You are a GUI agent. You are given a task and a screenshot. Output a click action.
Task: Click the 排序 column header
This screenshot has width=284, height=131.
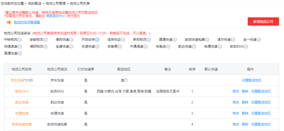pyautogui.click(x=192, y=69)
